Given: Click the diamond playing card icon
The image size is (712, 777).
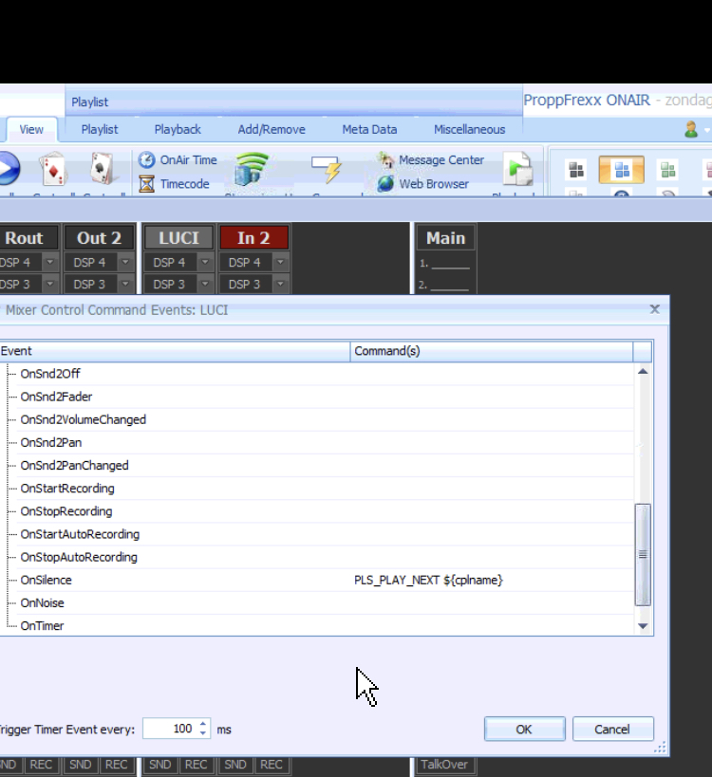Looking at the screenshot, I should (x=53, y=170).
